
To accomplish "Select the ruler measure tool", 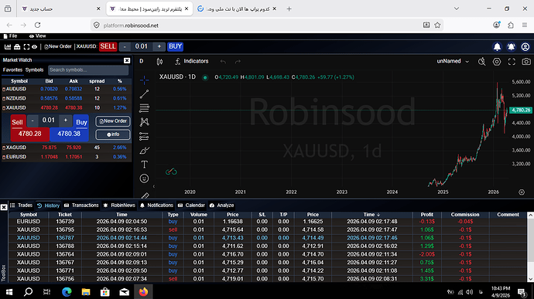I will [145, 195].
